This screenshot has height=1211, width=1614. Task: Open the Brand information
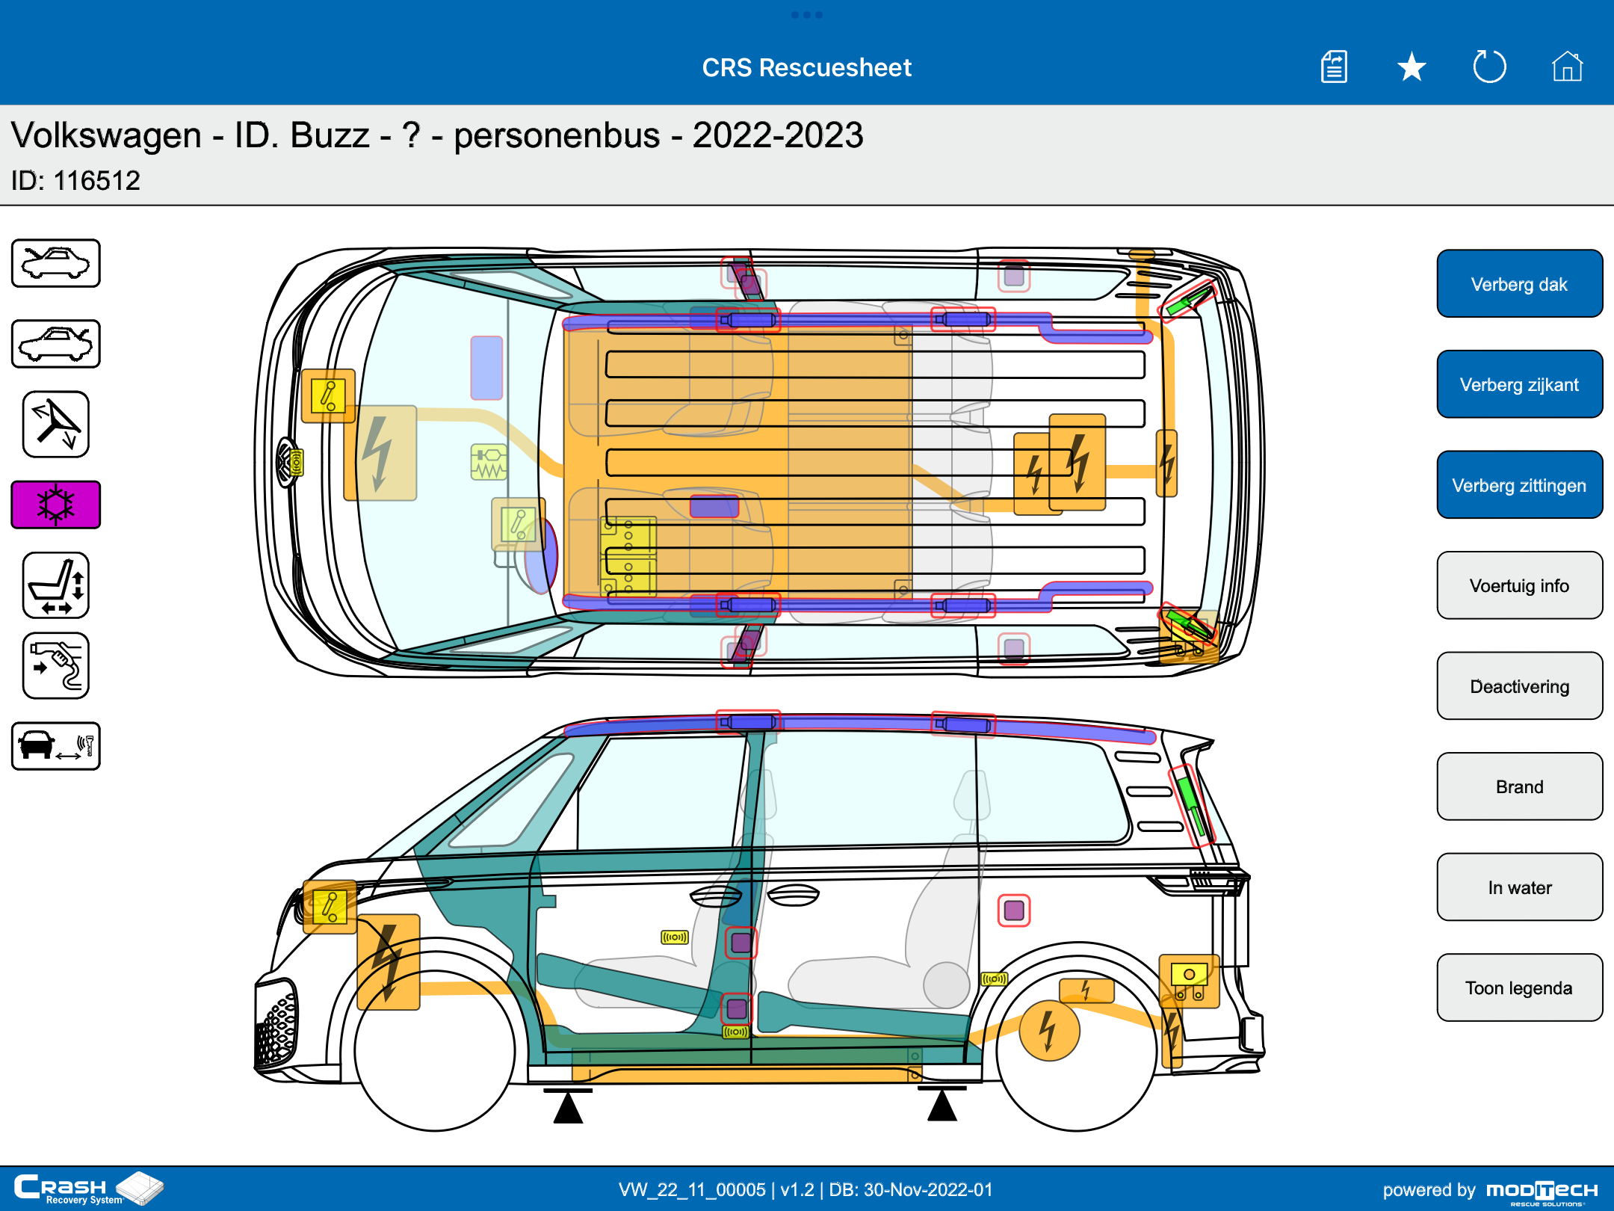click(x=1519, y=786)
